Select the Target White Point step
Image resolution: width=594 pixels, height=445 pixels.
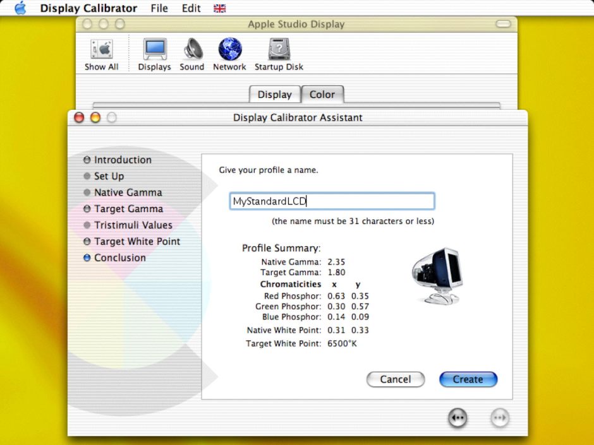point(132,241)
